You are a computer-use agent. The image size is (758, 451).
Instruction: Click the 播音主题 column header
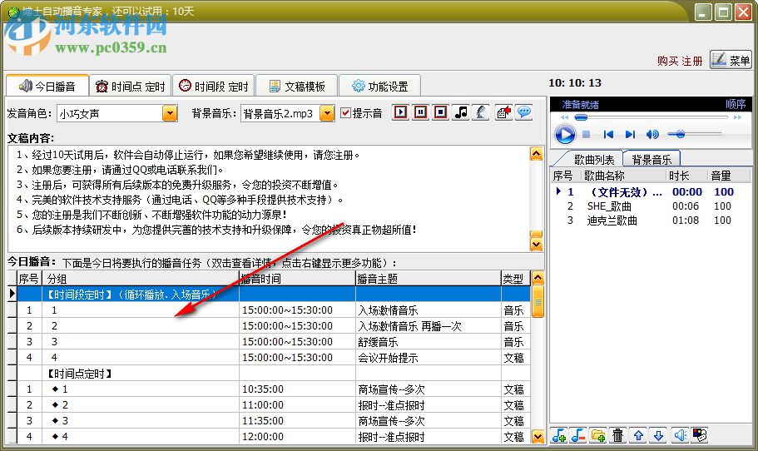429,279
